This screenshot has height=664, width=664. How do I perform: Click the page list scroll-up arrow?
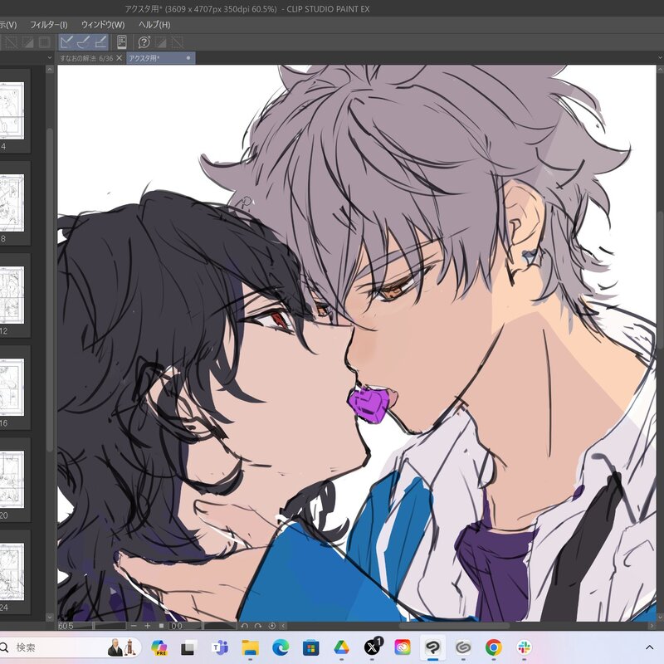(50, 70)
